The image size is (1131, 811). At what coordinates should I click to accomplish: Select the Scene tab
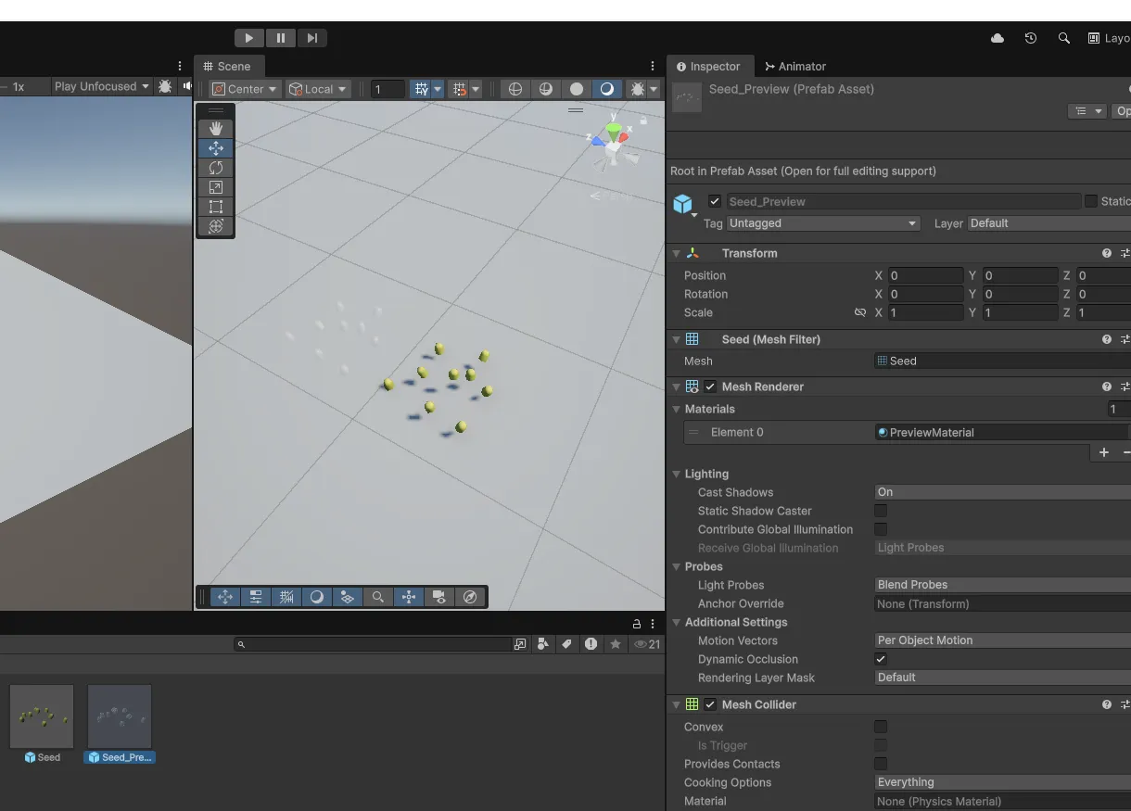point(228,67)
